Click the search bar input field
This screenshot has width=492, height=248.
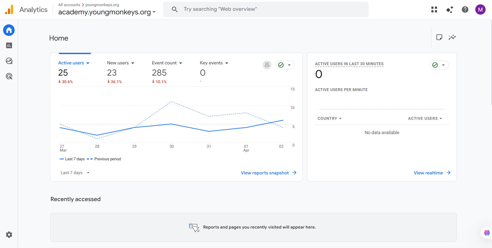click(x=266, y=9)
